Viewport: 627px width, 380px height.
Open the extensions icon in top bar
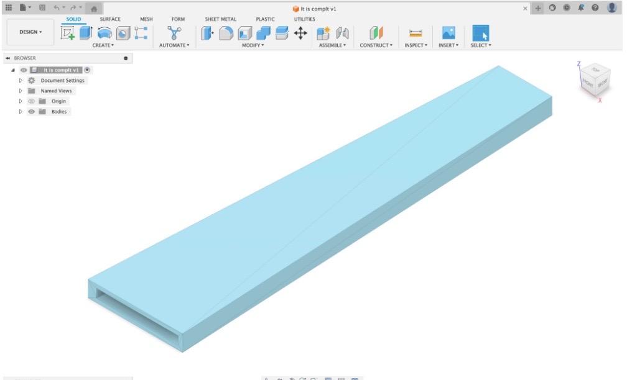tap(552, 7)
